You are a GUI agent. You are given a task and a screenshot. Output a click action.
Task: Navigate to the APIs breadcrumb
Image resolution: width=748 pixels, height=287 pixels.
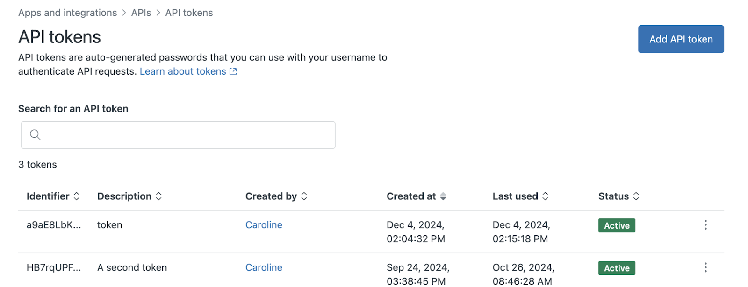pos(141,13)
